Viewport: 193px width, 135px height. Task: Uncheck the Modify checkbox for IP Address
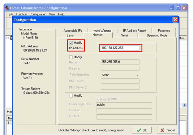71,43
